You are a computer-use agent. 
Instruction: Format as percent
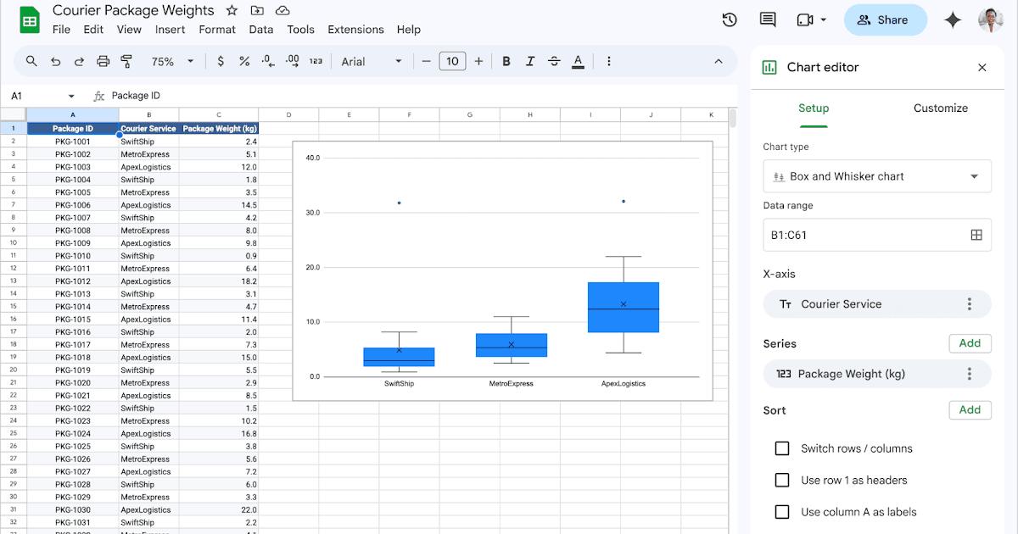pyautogui.click(x=244, y=61)
